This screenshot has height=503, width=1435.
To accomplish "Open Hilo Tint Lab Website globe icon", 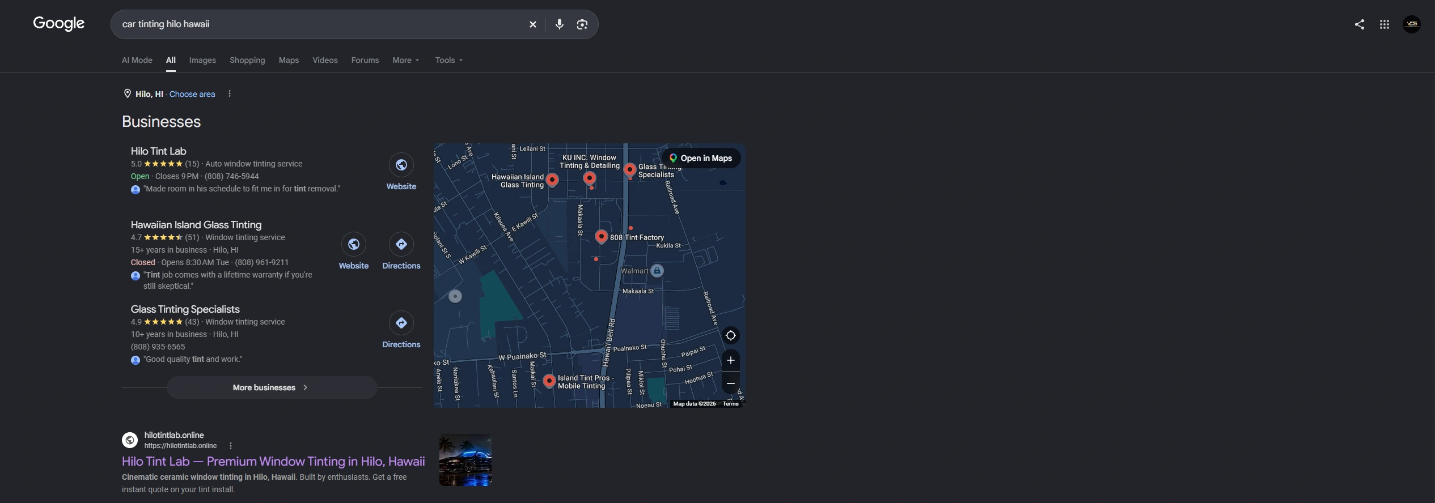I will pyautogui.click(x=401, y=165).
